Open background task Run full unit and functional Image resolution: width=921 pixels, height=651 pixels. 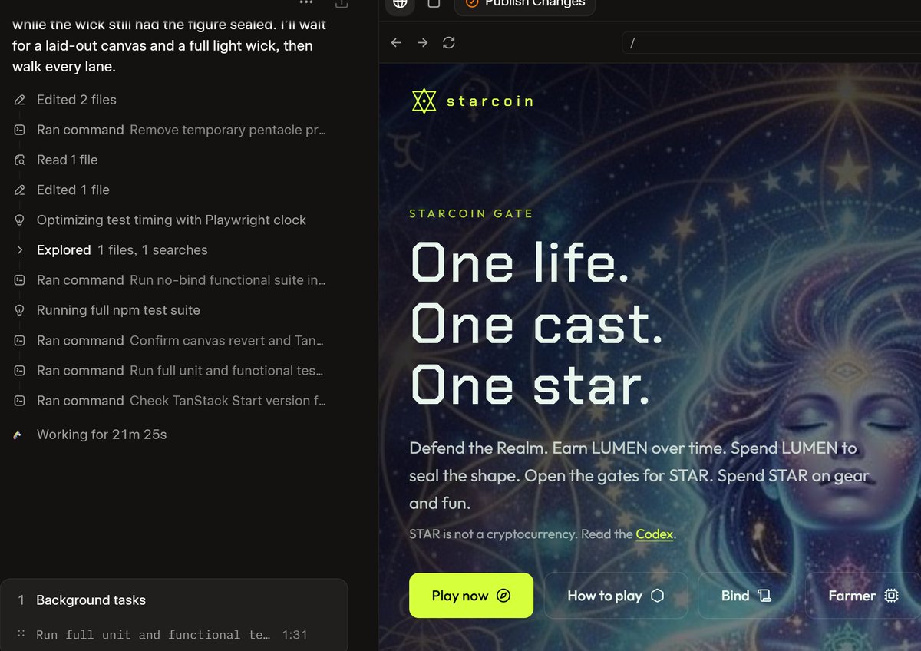tap(153, 635)
